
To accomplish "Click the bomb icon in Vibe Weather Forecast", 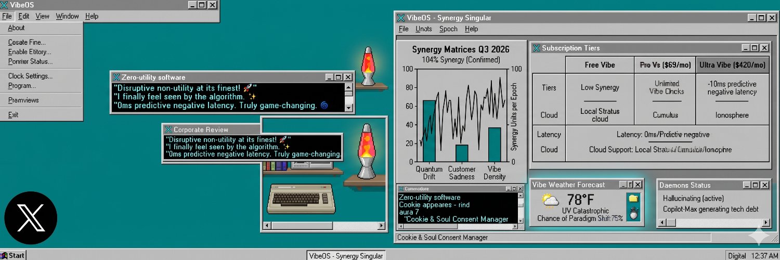I will pos(633,213).
